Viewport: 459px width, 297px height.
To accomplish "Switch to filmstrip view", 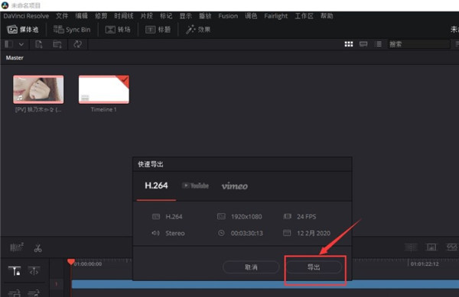I will [363, 44].
